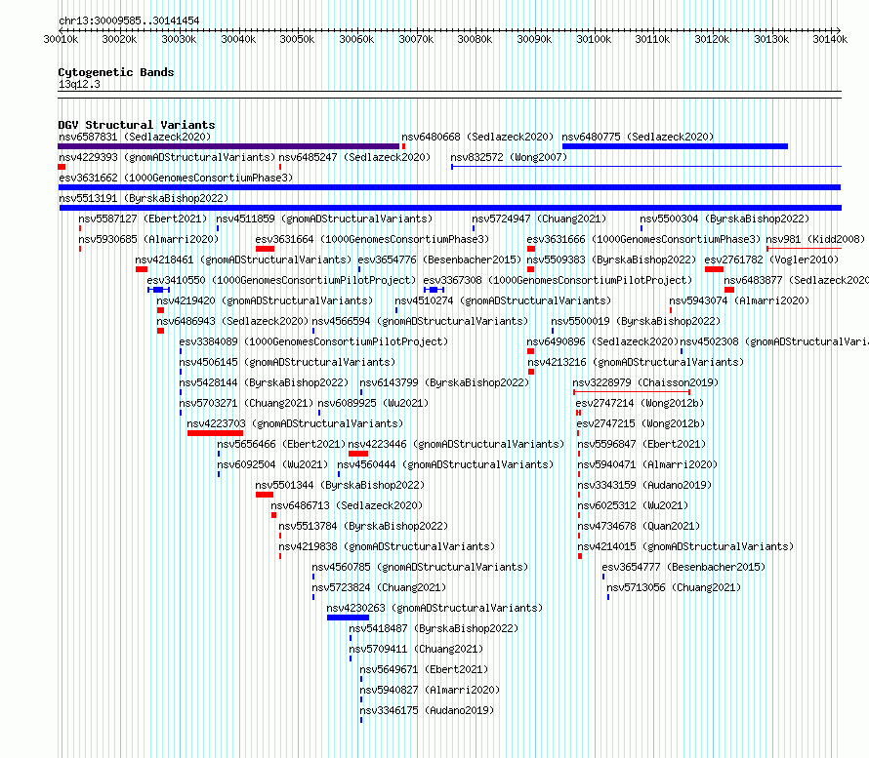Click esv3410550 Pilot Project label
The width and height of the screenshot is (869, 758).
281,280
